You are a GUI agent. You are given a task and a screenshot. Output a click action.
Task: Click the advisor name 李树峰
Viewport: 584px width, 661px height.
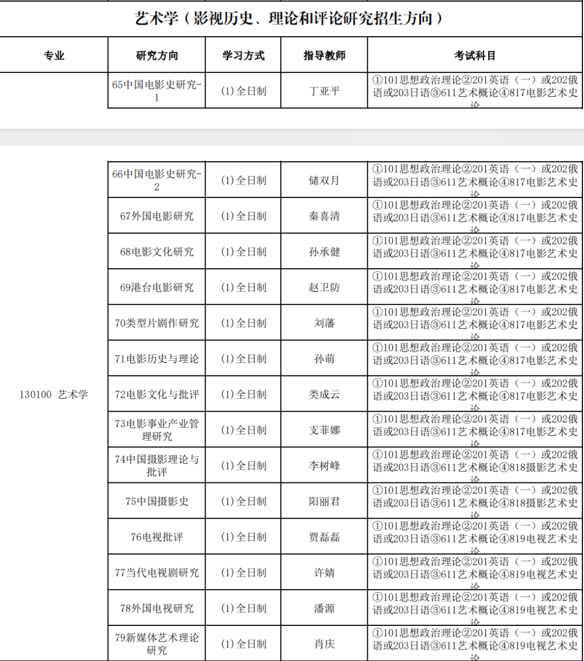coord(324,466)
